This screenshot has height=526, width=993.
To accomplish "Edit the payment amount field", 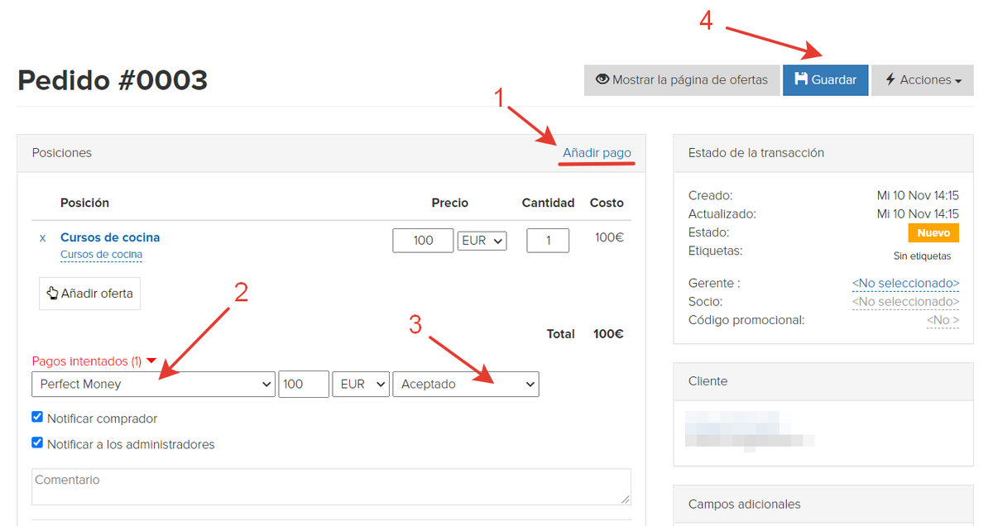I will [304, 384].
